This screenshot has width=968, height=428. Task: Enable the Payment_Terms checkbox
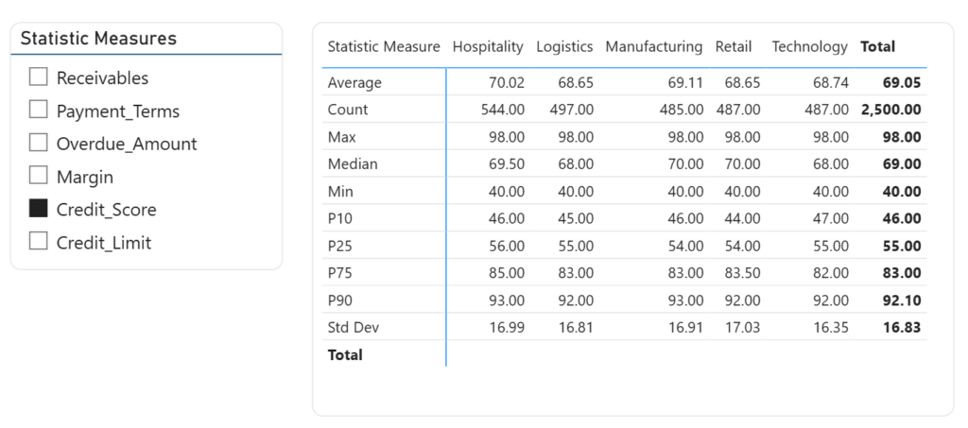[x=38, y=111]
